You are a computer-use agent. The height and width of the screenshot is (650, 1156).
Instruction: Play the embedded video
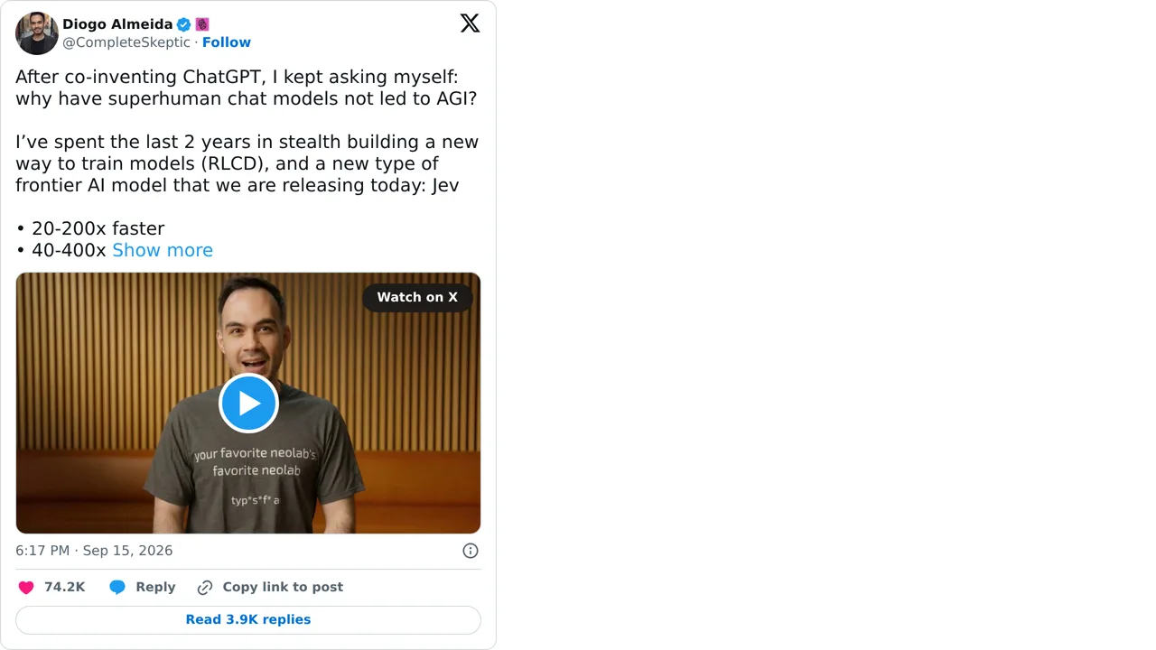click(248, 403)
